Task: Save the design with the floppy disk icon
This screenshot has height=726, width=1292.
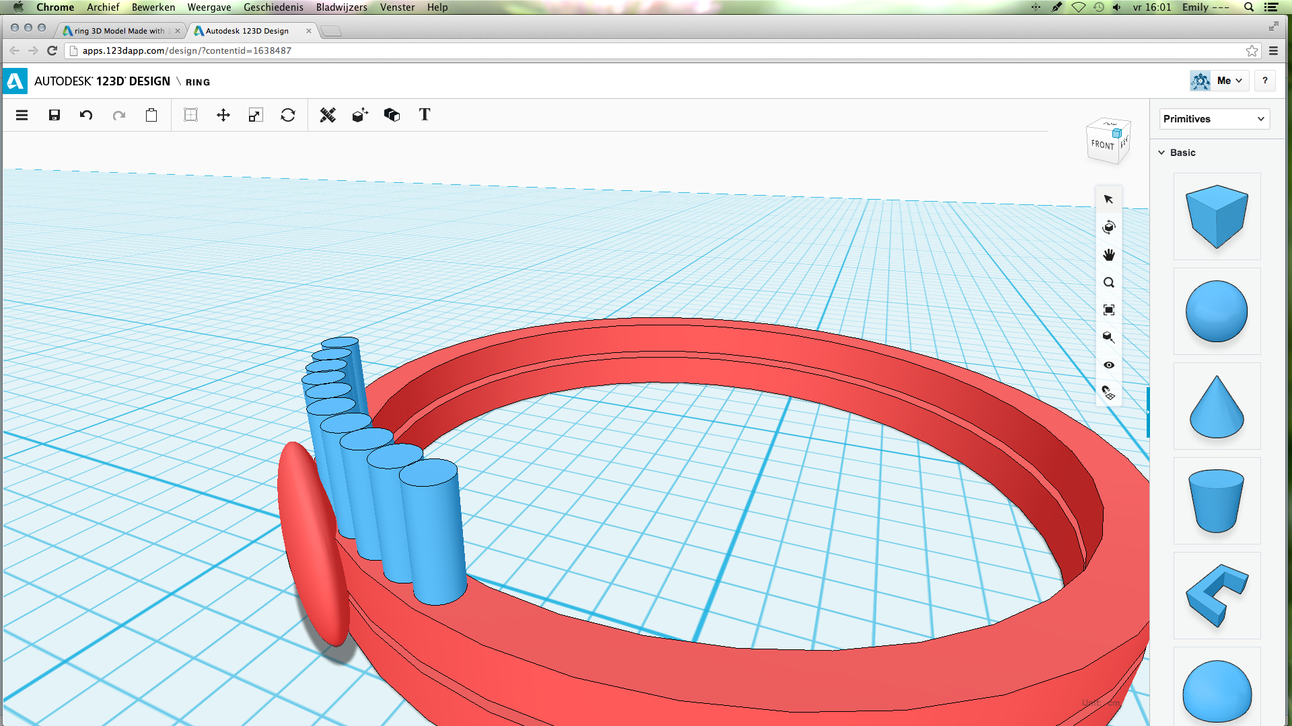Action: coord(55,115)
